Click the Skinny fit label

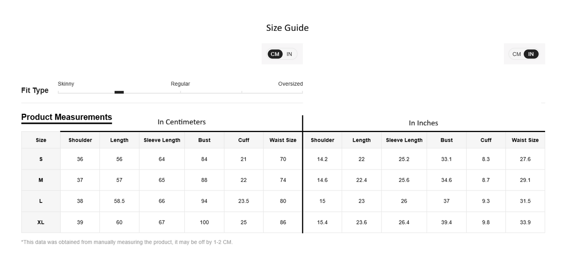tap(66, 84)
